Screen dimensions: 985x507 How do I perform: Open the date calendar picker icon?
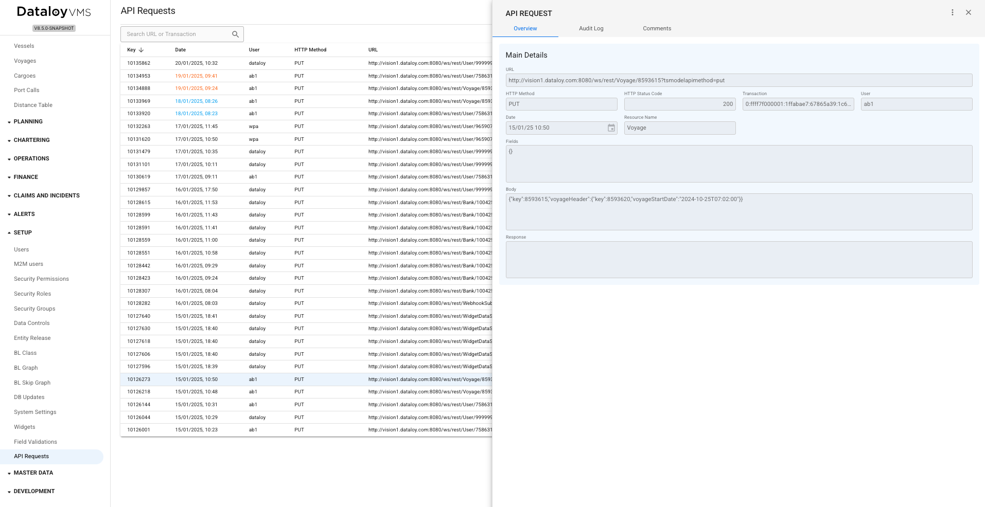click(x=611, y=128)
